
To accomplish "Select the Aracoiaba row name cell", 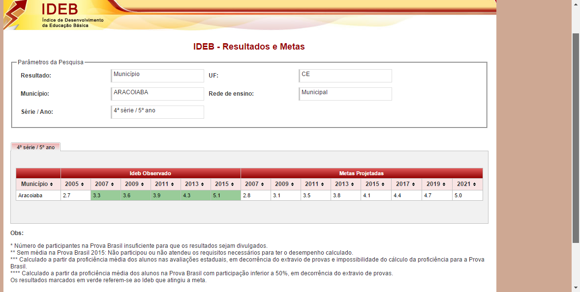I will [x=38, y=195].
